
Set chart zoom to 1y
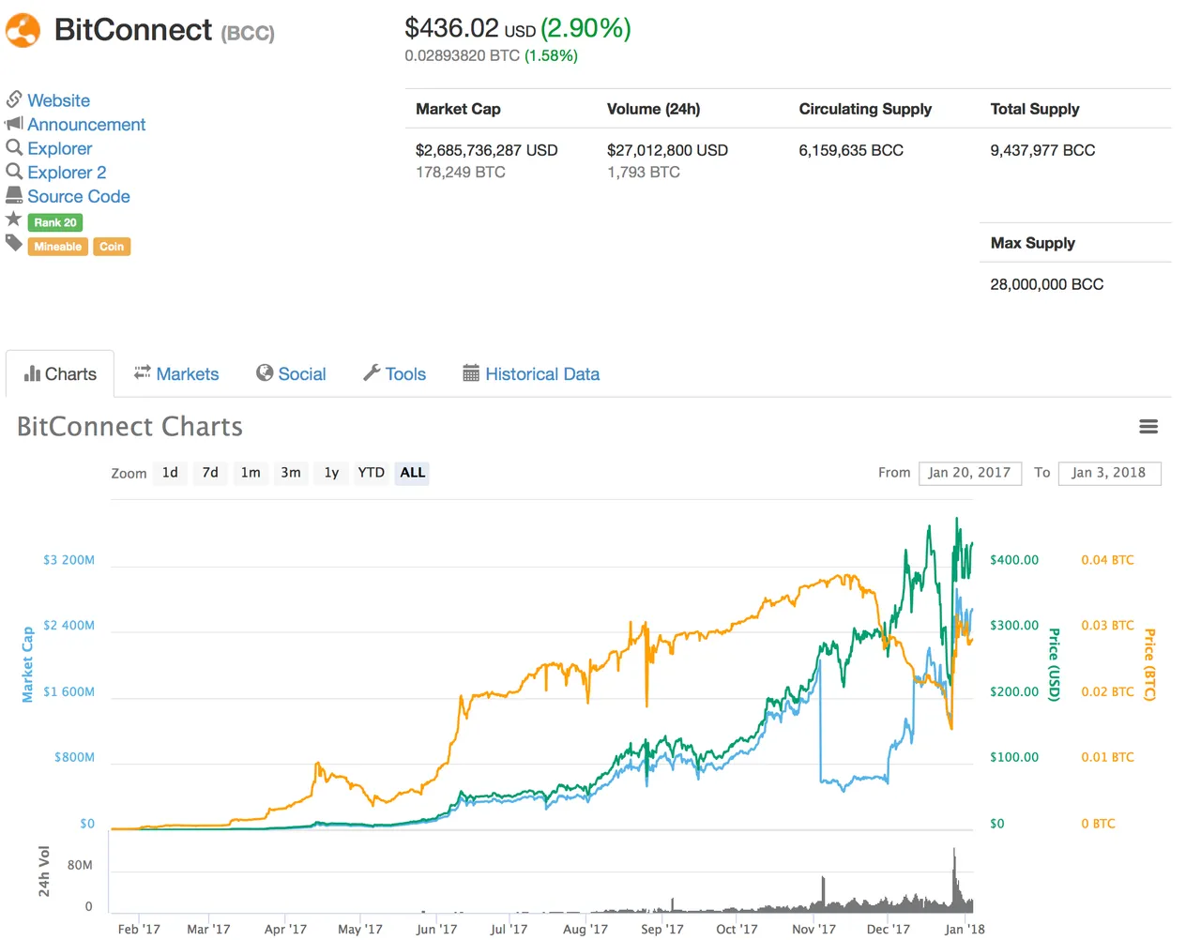tap(331, 473)
